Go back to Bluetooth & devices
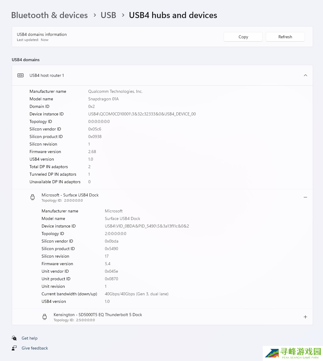 click(49, 15)
